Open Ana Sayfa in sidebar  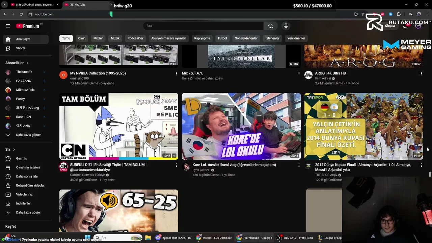(x=26, y=39)
